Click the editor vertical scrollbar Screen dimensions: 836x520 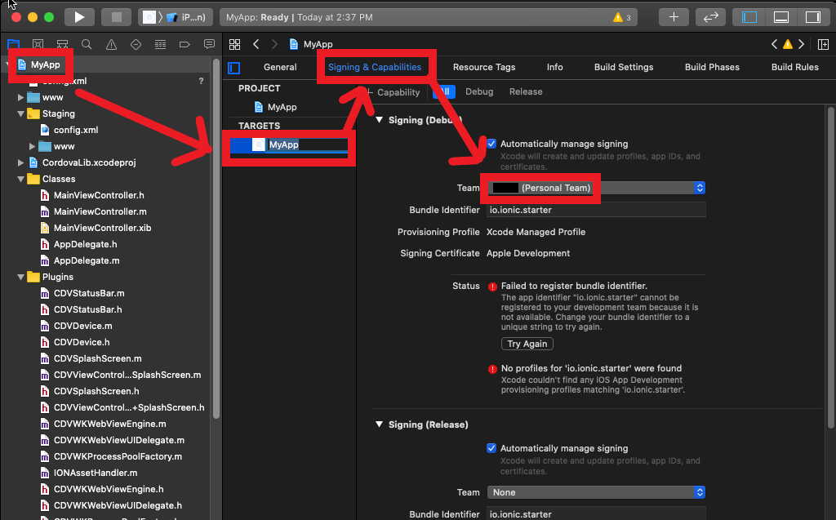coord(830,267)
